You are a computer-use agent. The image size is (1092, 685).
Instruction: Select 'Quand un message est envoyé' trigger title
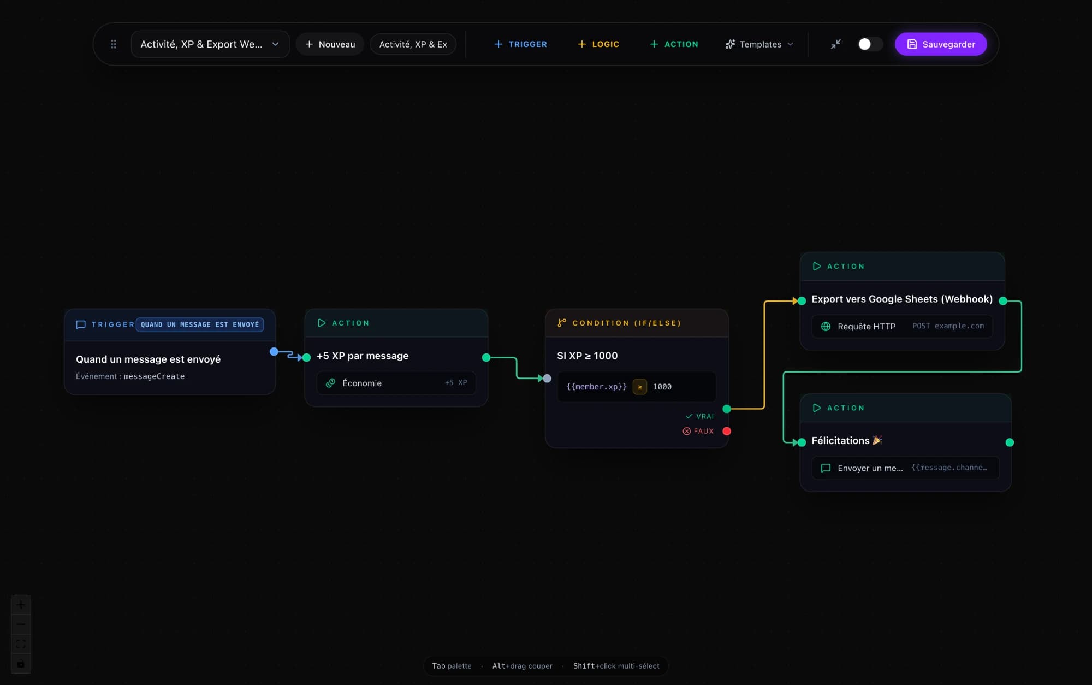click(x=148, y=359)
